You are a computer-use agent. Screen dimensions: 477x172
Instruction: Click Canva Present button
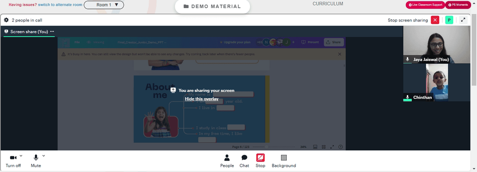click(311, 42)
